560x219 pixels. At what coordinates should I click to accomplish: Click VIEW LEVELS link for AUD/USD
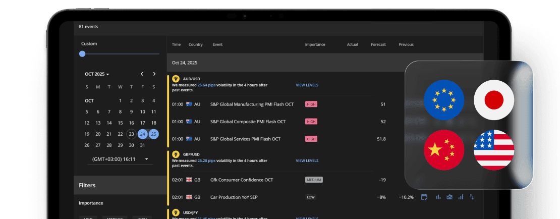point(307,85)
